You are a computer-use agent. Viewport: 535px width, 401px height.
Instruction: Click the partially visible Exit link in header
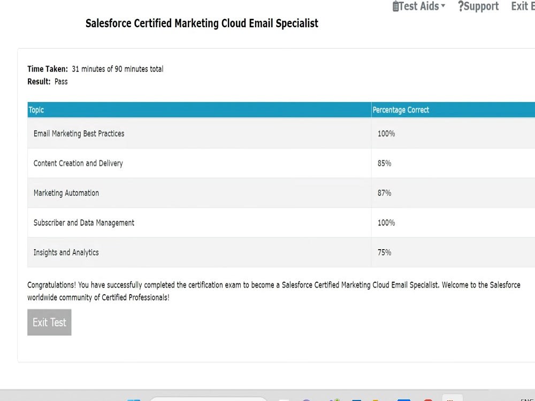pos(523,6)
